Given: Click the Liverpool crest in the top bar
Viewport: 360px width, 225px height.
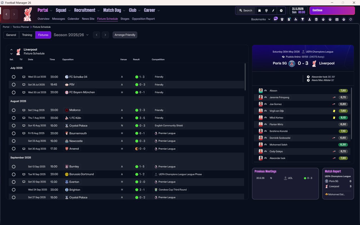Looking at the screenshot, I should pyautogui.click(x=28, y=14).
